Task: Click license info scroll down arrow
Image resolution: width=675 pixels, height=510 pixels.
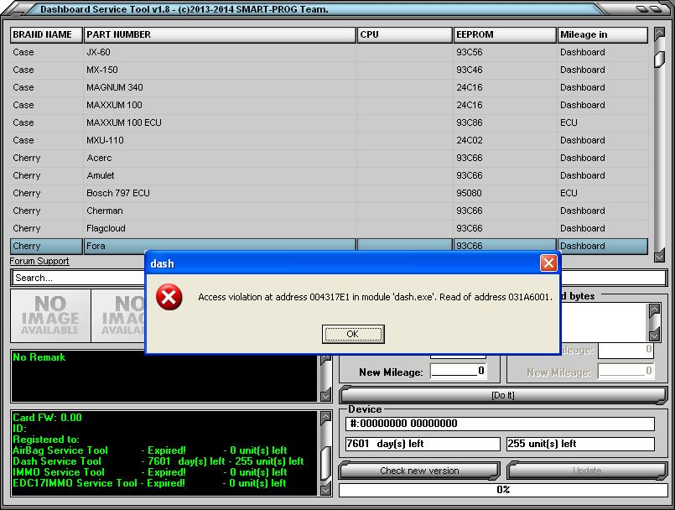Action: pos(326,489)
